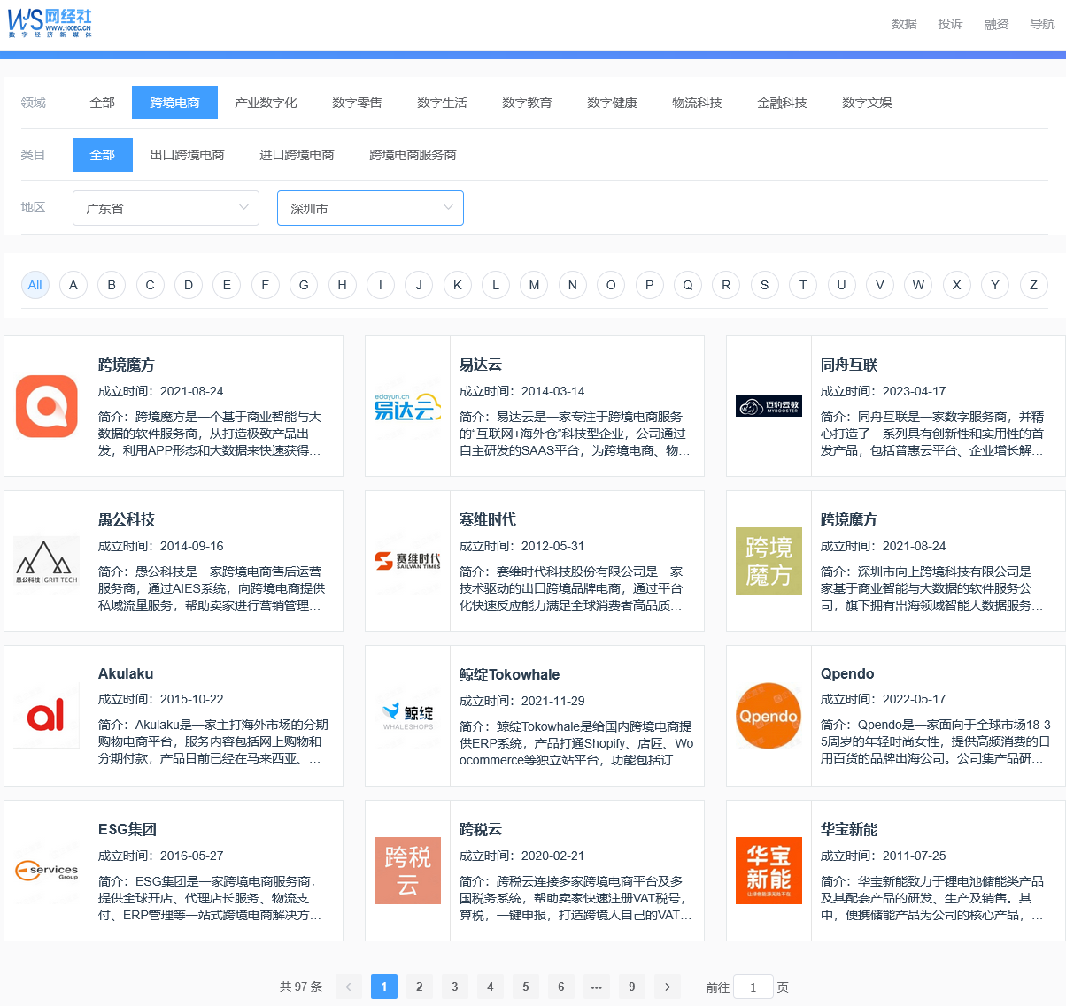This screenshot has height=1006, width=1066.
Task: Select the 数字教育 domain tab
Action: pos(527,103)
